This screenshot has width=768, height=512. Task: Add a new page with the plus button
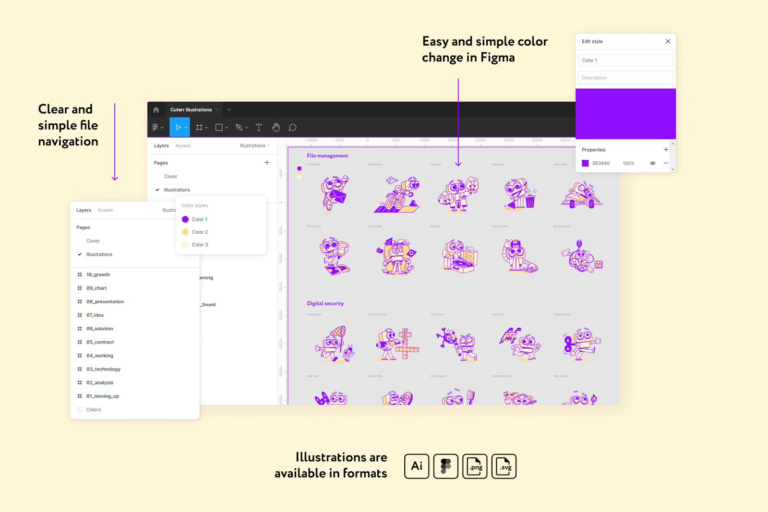[x=267, y=162]
